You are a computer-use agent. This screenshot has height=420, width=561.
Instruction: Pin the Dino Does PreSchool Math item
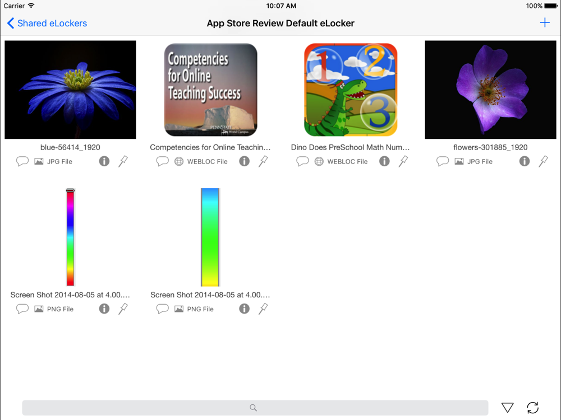[403, 161]
